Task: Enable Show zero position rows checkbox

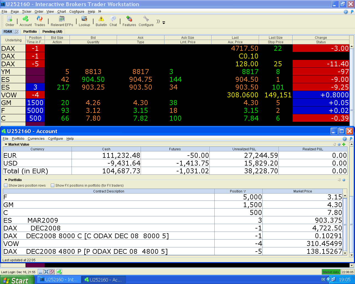Action: click(6, 186)
